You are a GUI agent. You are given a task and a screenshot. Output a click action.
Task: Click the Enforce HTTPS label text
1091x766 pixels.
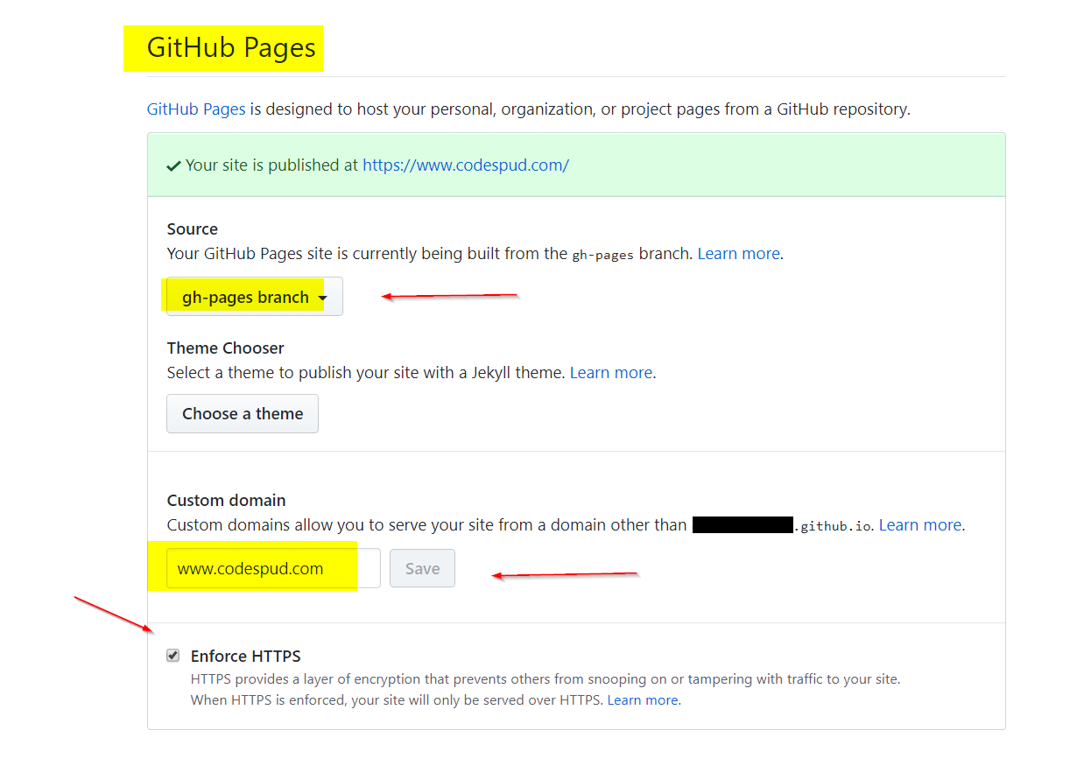click(x=245, y=656)
